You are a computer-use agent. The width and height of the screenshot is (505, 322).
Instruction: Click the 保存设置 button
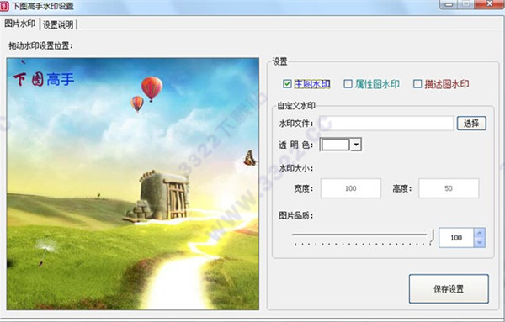pyautogui.click(x=449, y=288)
